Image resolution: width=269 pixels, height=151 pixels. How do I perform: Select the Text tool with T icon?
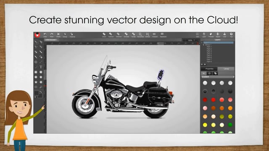[41, 67]
